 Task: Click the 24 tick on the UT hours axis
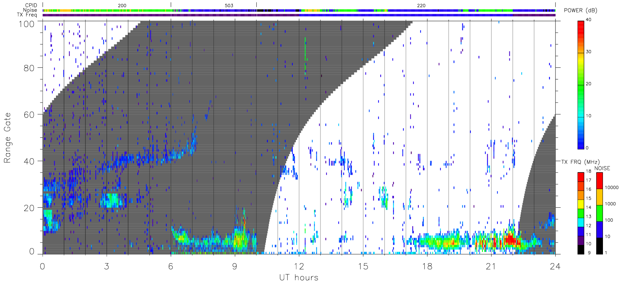555,267
